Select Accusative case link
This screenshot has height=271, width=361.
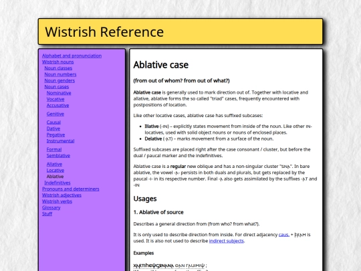pyautogui.click(x=57, y=106)
